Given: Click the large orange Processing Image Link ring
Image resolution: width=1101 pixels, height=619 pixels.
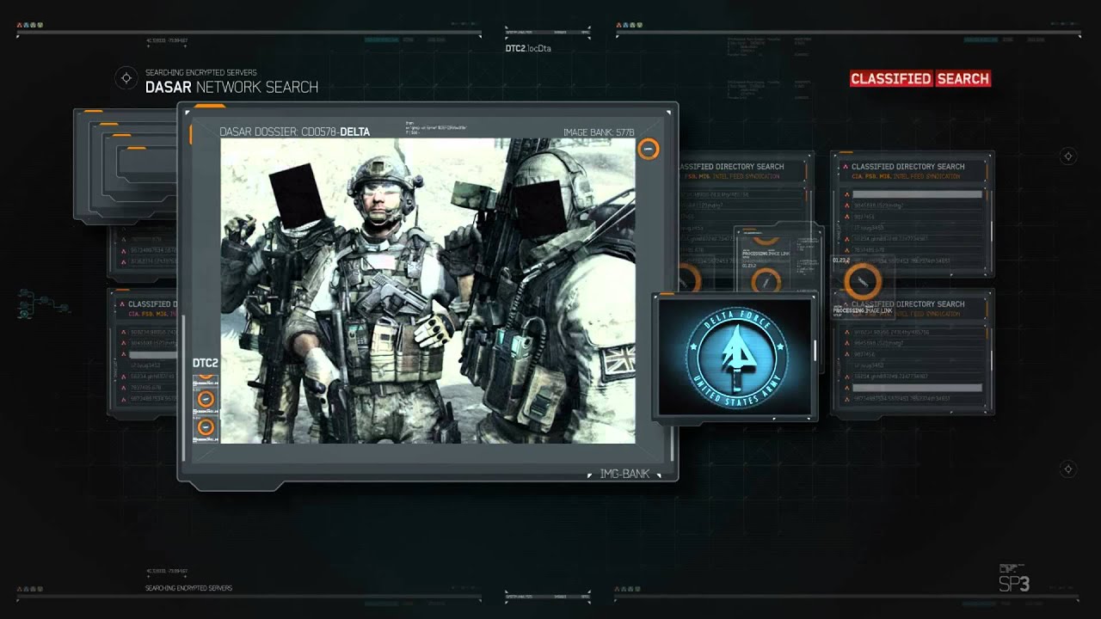Looking at the screenshot, I should pos(862,281).
